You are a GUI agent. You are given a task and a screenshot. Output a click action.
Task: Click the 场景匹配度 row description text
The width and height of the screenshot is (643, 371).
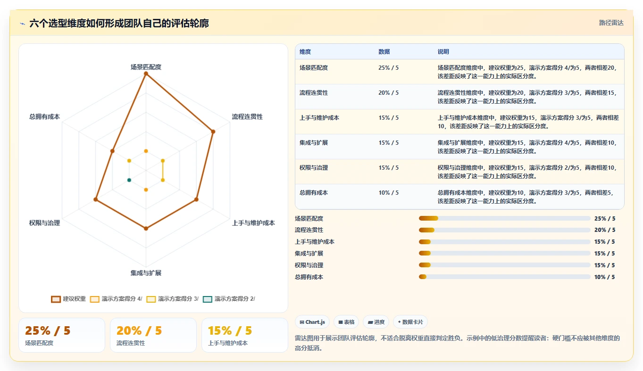(527, 72)
